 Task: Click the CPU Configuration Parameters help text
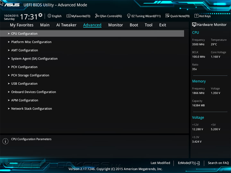click(x=31, y=139)
